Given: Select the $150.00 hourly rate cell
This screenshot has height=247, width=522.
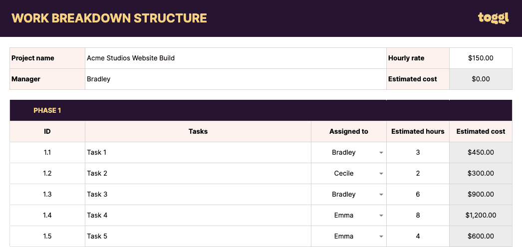Looking at the screenshot, I should (481, 58).
